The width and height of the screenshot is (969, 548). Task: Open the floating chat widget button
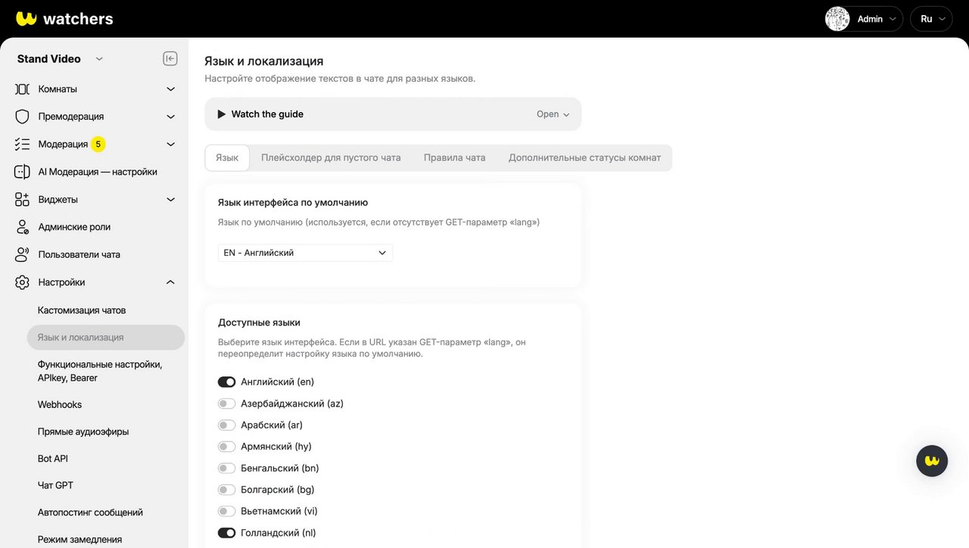click(932, 460)
